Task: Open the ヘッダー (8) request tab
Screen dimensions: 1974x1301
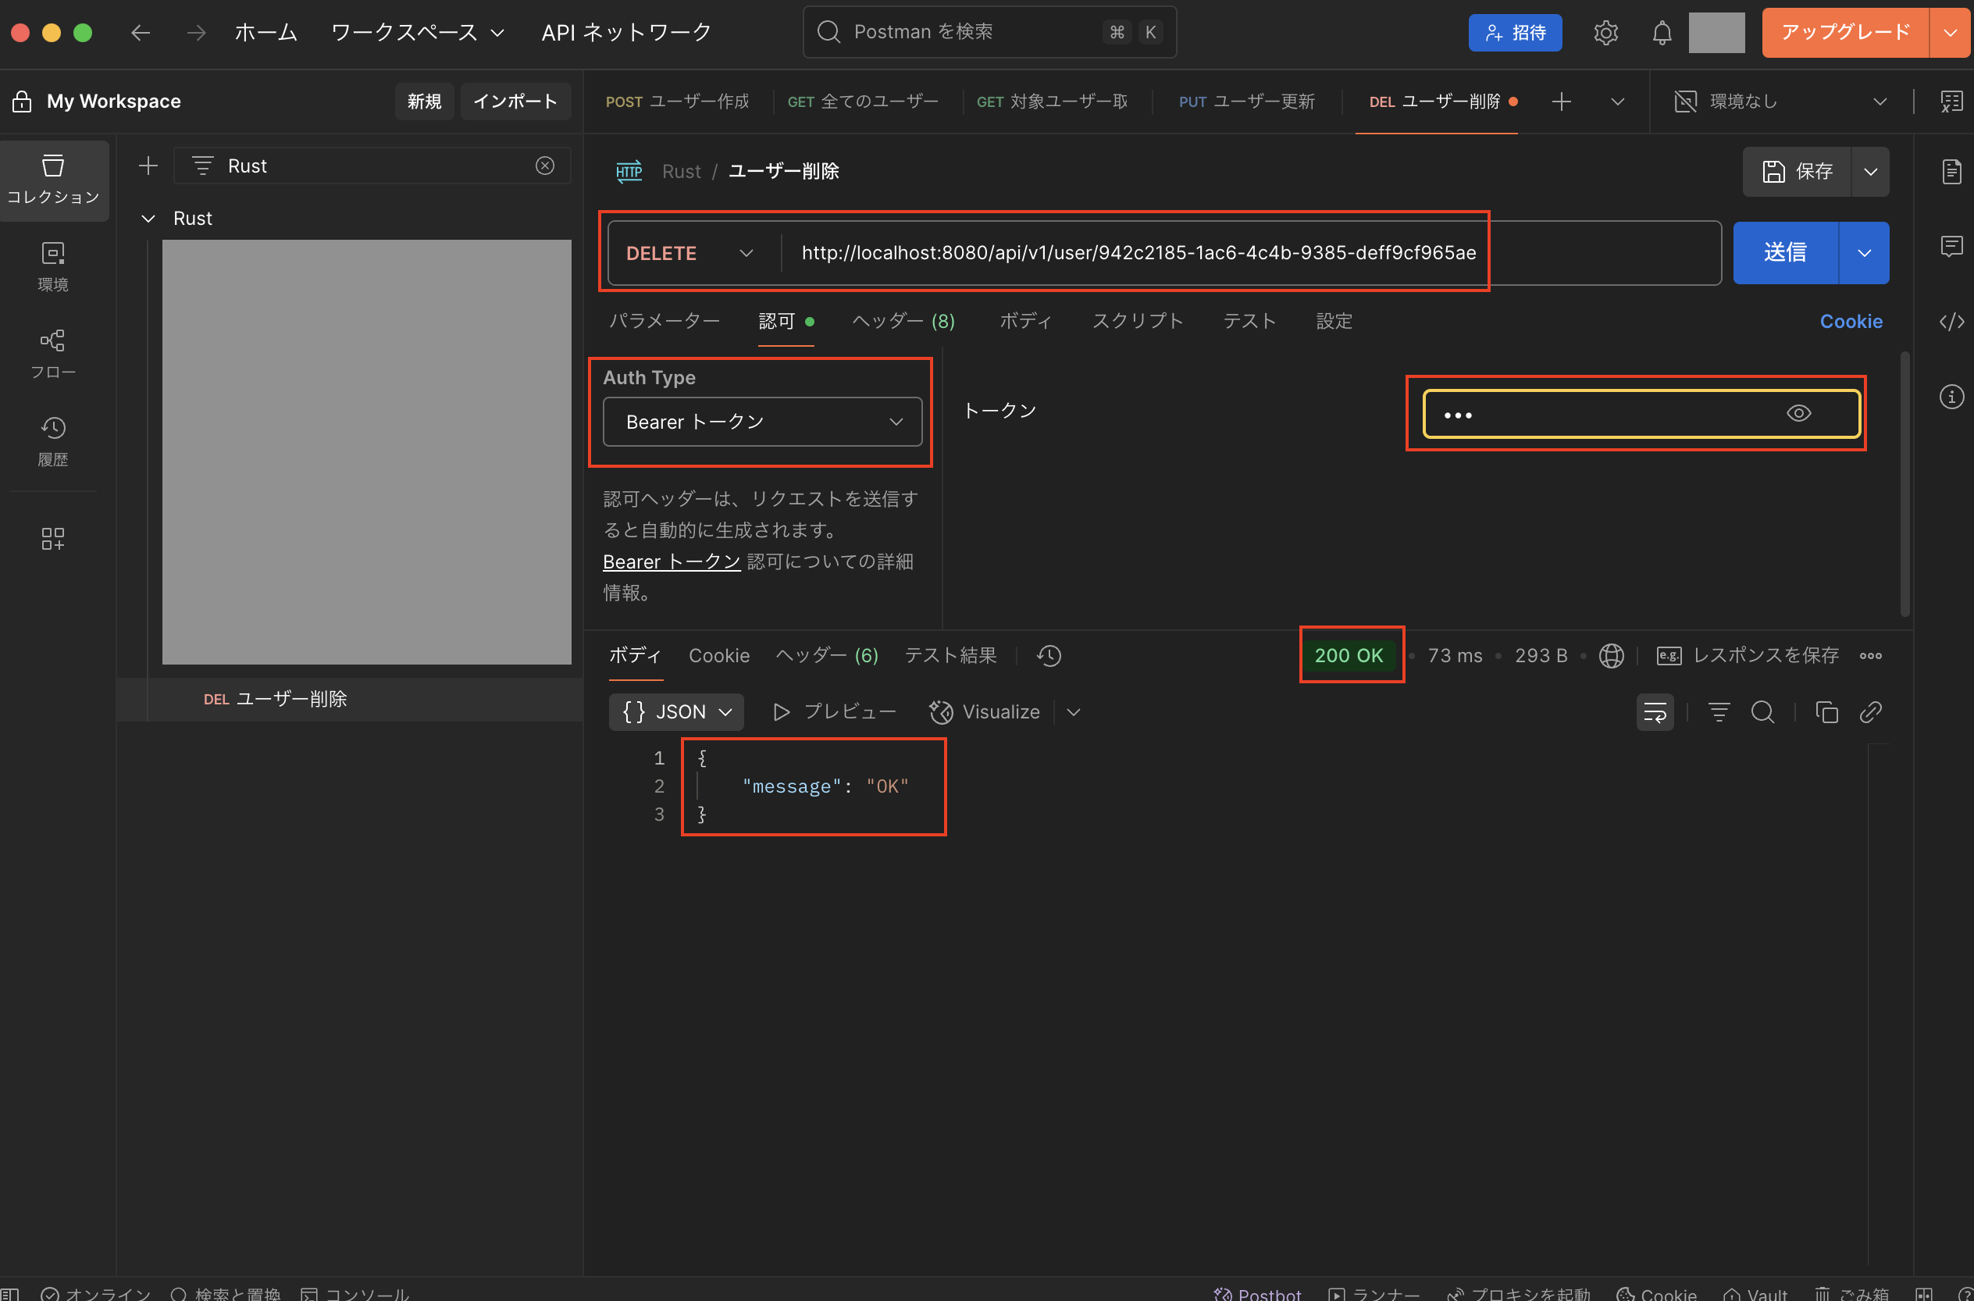Action: click(903, 321)
